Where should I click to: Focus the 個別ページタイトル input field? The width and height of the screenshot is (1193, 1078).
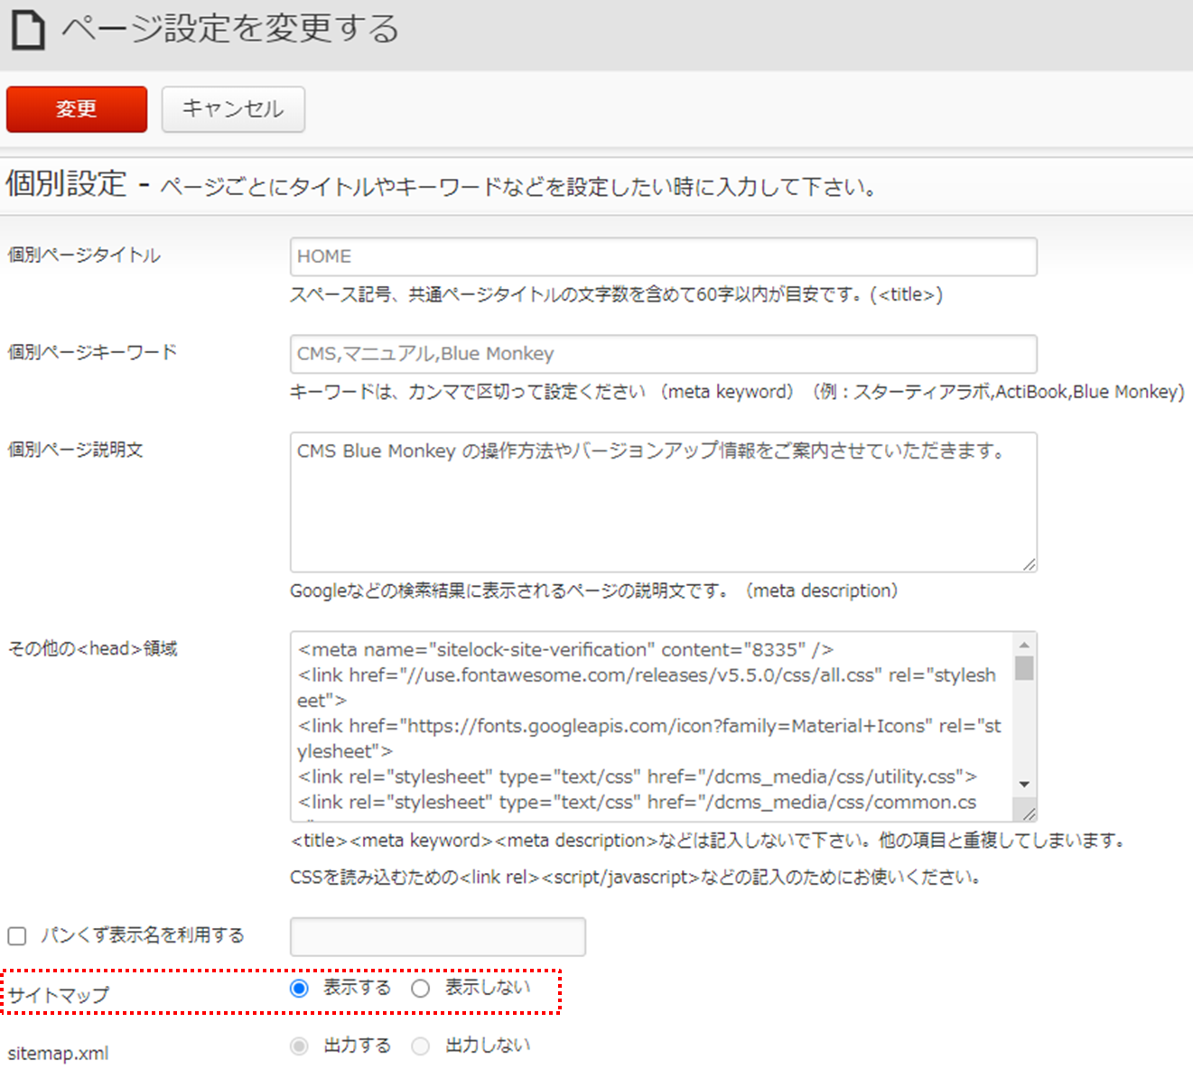pos(663,256)
